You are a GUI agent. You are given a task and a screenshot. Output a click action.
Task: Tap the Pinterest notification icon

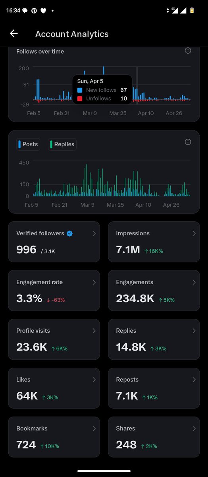pyautogui.click(x=34, y=11)
